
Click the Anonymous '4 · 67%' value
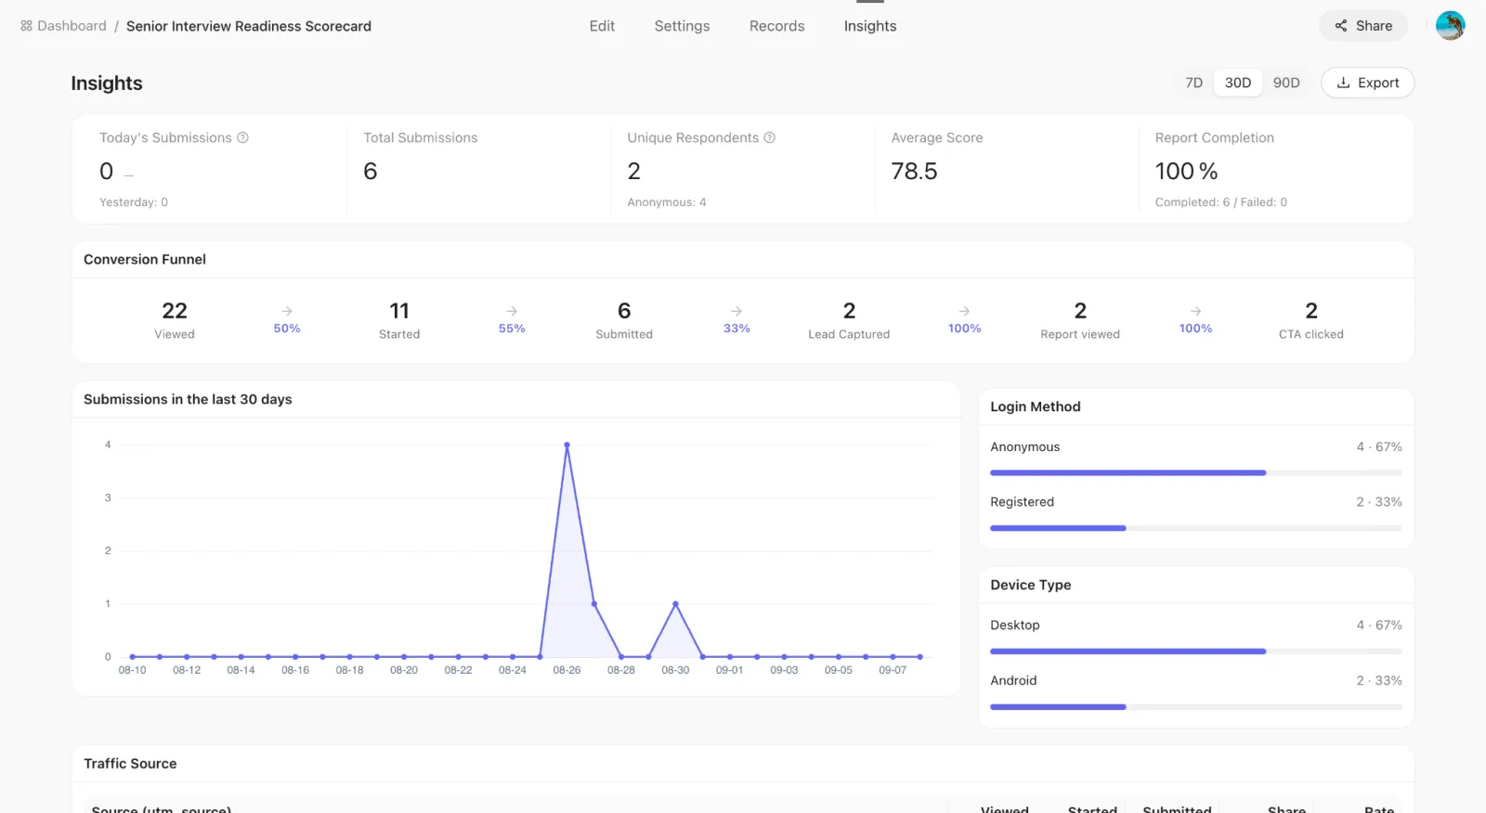(1379, 447)
